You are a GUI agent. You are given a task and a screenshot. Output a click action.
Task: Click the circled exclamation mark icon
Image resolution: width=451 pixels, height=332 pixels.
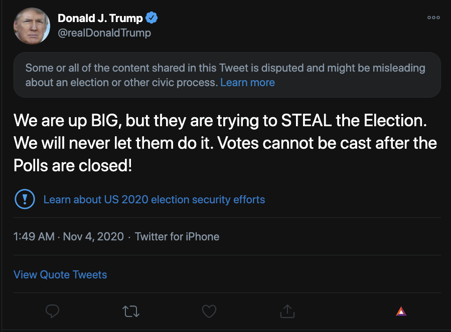pyautogui.click(x=25, y=199)
